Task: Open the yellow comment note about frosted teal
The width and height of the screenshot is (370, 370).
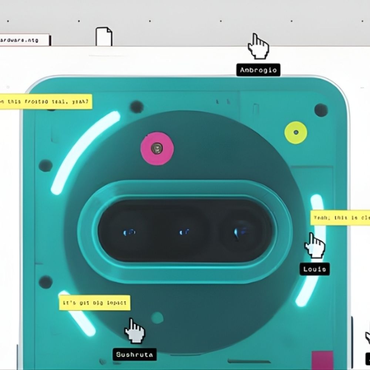Action: pyautogui.click(x=46, y=102)
